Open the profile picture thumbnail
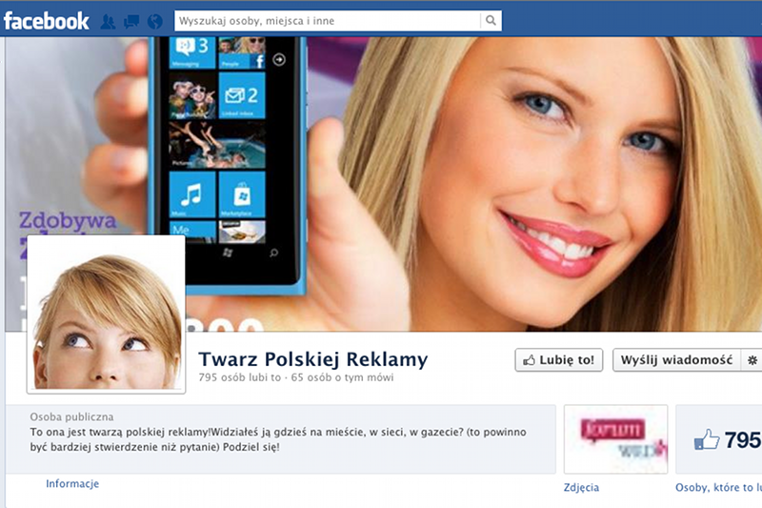762x508 pixels. 106,314
